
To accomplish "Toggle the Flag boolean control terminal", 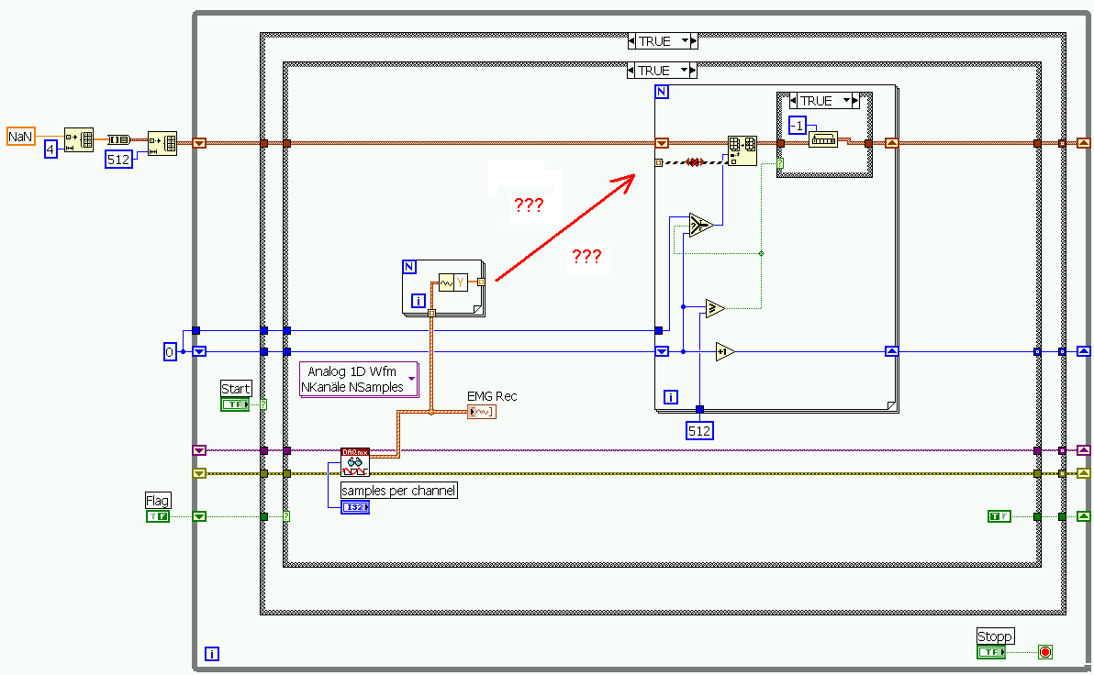I will pyautogui.click(x=158, y=516).
